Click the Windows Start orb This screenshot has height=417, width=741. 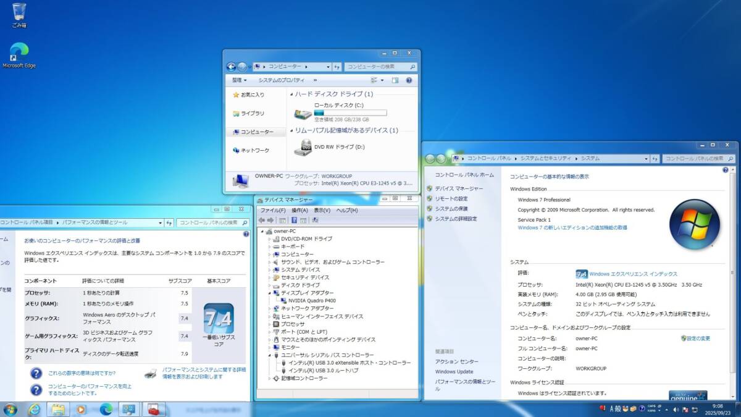click(10, 409)
